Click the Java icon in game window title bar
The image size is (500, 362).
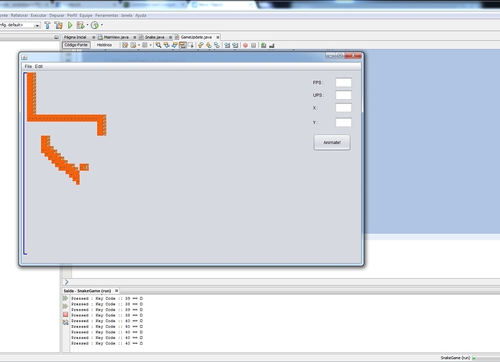(24, 57)
